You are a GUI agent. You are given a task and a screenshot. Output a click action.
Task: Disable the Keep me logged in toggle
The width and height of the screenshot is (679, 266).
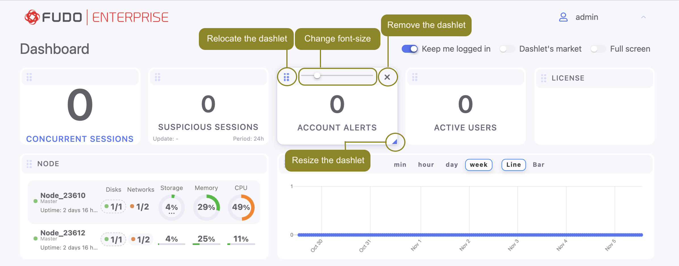[x=410, y=49]
